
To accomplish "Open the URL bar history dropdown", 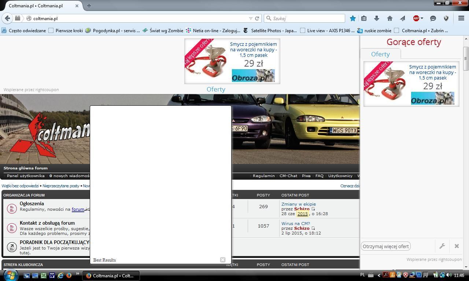I will [x=251, y=18].
